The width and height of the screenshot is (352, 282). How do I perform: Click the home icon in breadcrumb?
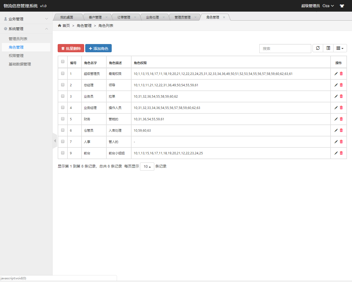tap(60, 26)
